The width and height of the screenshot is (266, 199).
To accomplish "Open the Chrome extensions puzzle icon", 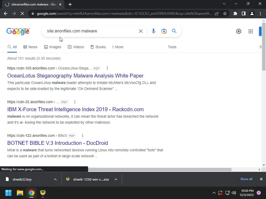I will coord(235,13).
